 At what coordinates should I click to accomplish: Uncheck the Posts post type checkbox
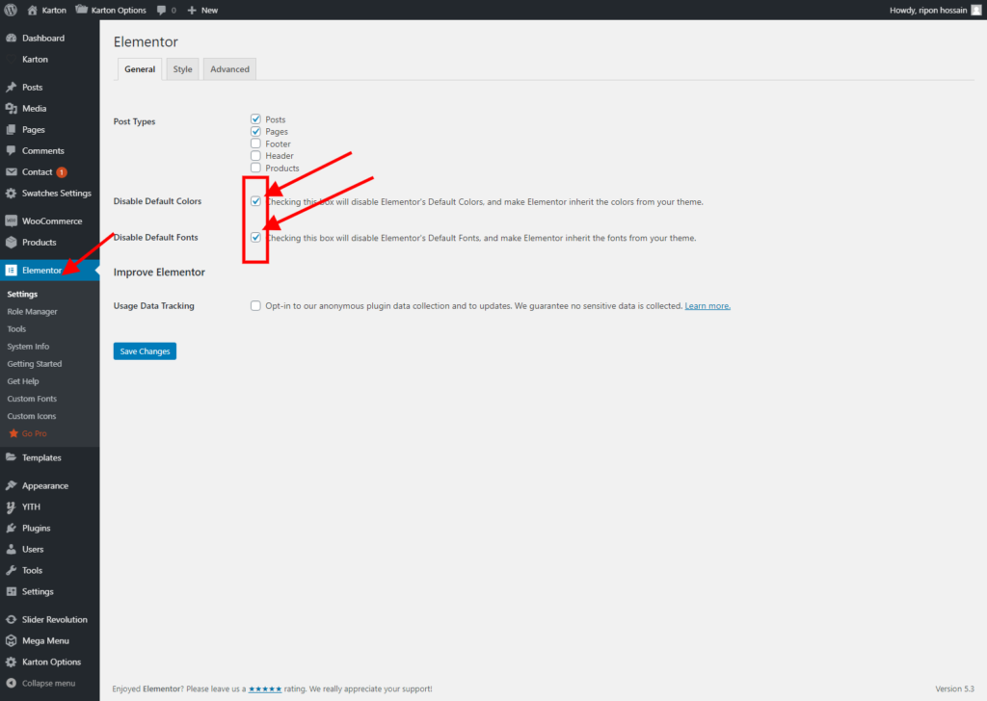255,118
